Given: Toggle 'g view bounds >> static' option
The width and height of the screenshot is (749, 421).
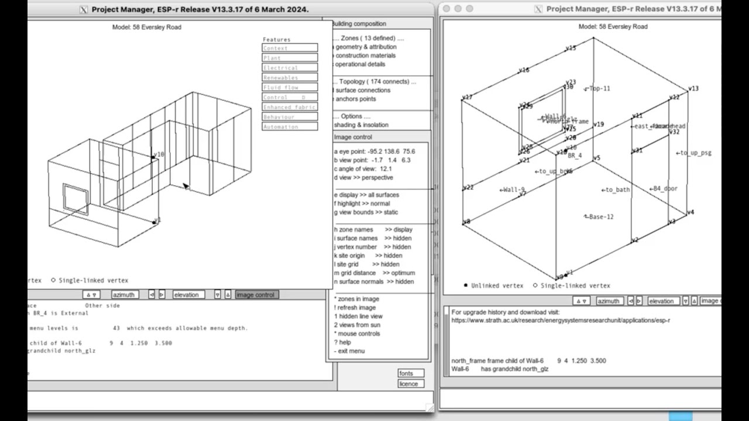Looking at the screenshot, I should coord(366,212).
